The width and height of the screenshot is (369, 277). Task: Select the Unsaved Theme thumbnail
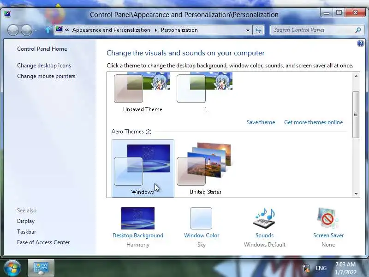pos(143,92)
